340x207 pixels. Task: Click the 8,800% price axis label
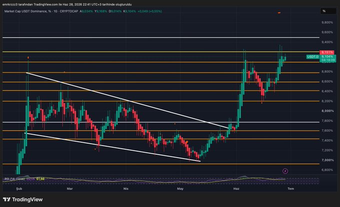click(327, 72)
